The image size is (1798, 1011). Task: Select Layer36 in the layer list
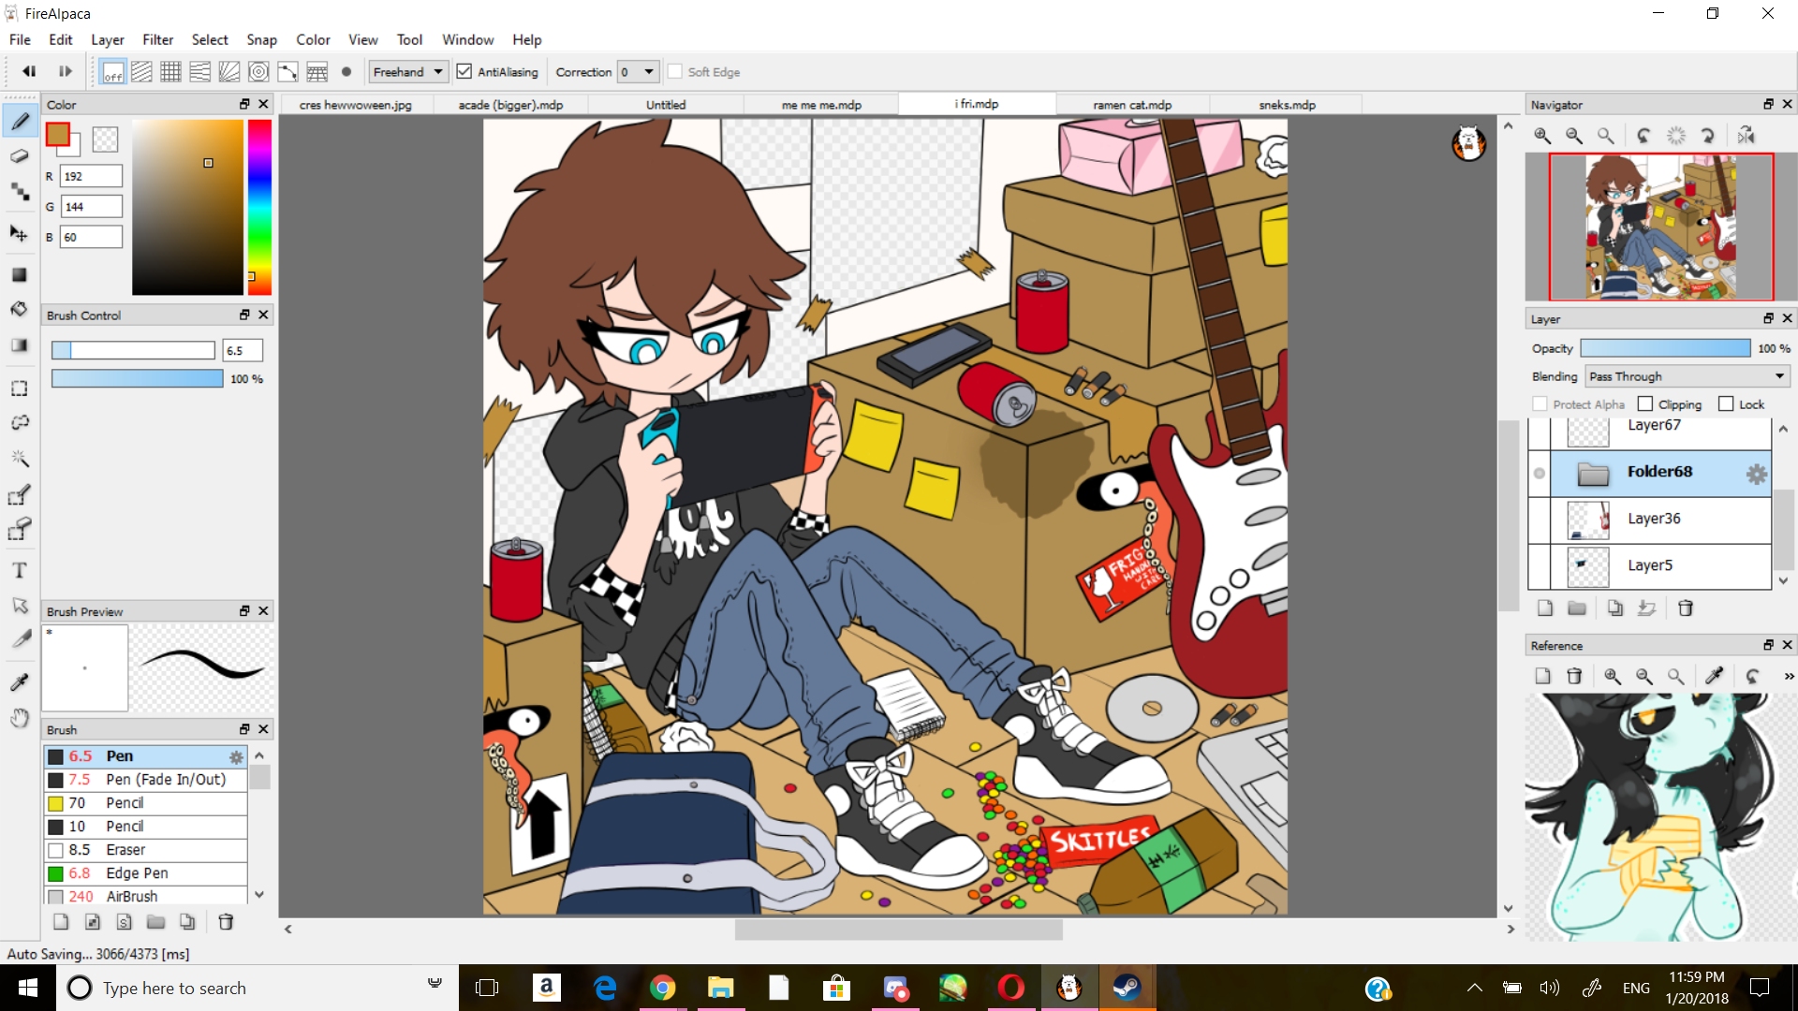(x=1654, y=519)
